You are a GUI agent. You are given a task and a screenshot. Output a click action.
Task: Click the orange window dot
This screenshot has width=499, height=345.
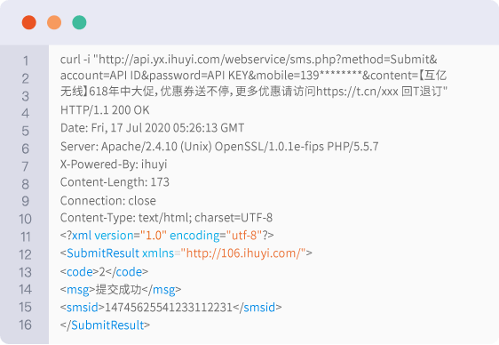click(54, 22)
